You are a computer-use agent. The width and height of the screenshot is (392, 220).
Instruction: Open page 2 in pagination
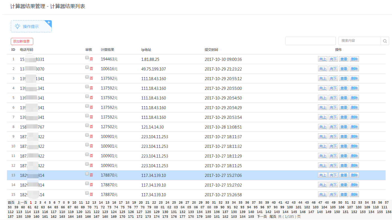point(36,202)
